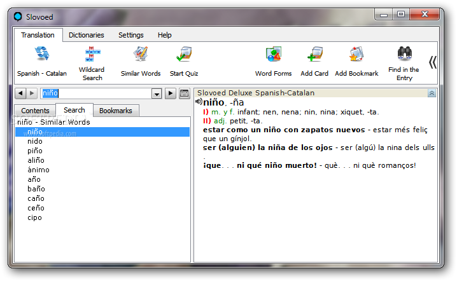This screenshot has width=457, height=281.
Task: Switch to Contents tab
Action: point(35,111)
